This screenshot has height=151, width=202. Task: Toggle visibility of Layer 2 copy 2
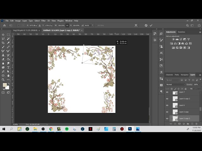coord(167,119)
